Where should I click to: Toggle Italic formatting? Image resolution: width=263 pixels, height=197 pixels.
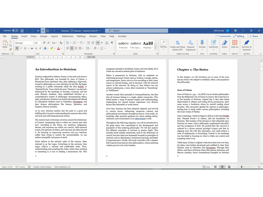[21, 48]
